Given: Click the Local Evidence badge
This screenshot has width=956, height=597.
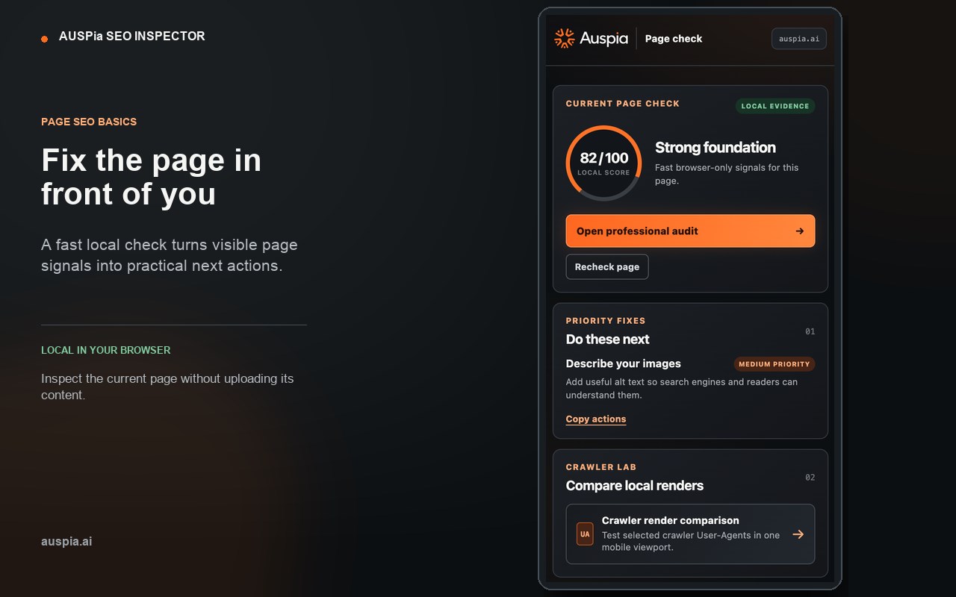Looking at the screenshot, I should pos(775,106).
